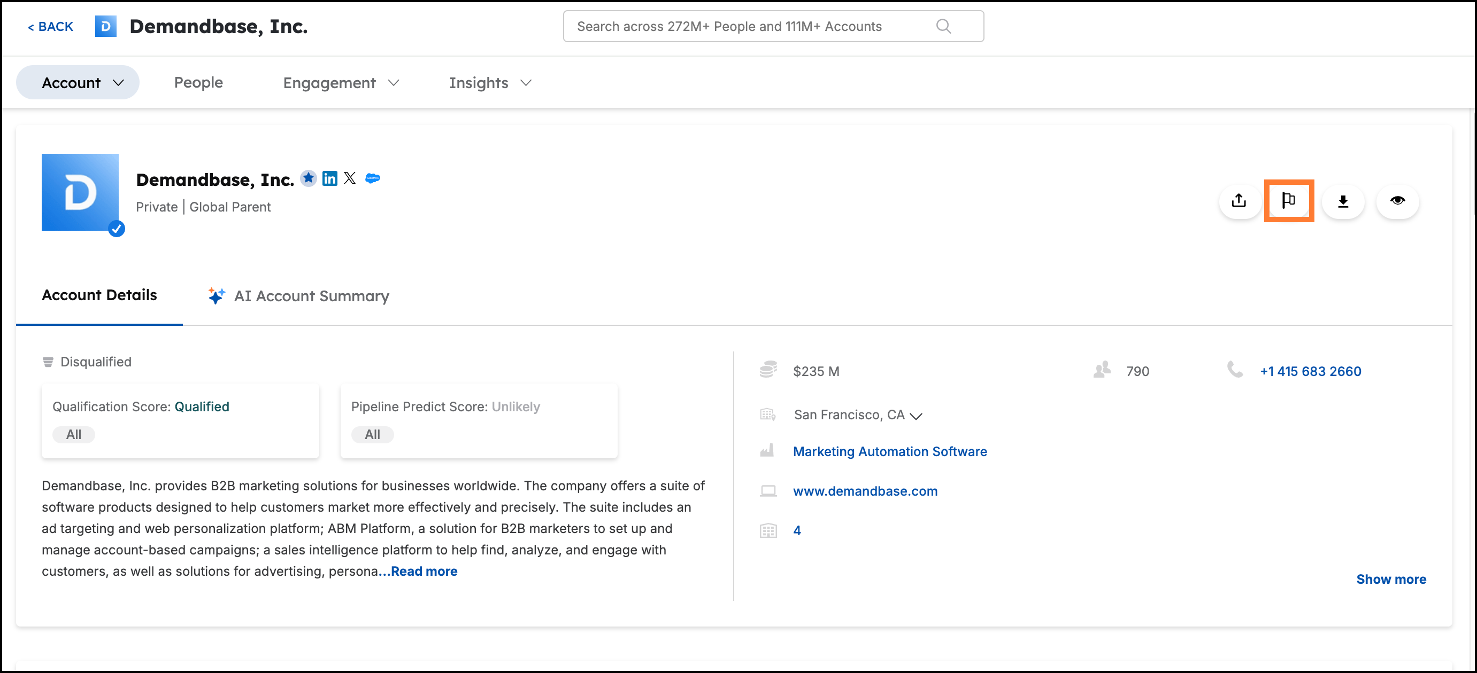The image size is (1477, 673).
Task: Expand the Insights menu
Action: click(x=490, y=84)
